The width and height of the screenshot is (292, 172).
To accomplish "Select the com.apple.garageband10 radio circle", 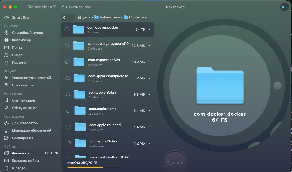I will [x=67, y=46].
